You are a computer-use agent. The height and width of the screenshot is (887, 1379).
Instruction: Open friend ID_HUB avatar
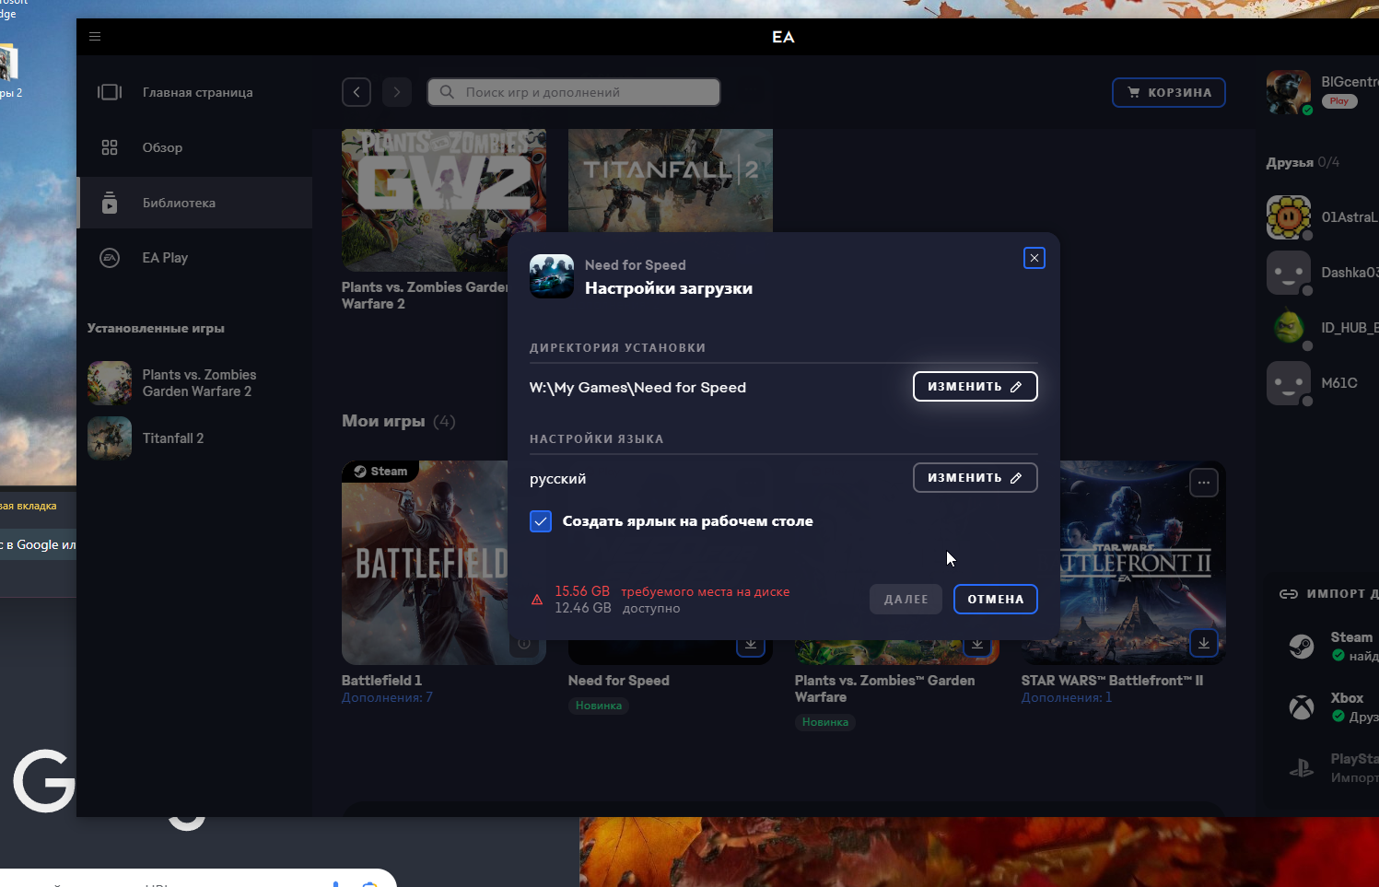tap(1289, 328)
